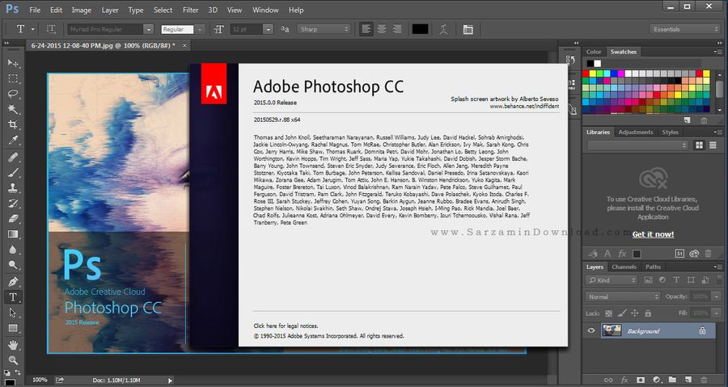Image resolution: width=728 pixels, height=387 pixels.
Task: Click the Get it now! link
Action: click(x=653, y=234)
